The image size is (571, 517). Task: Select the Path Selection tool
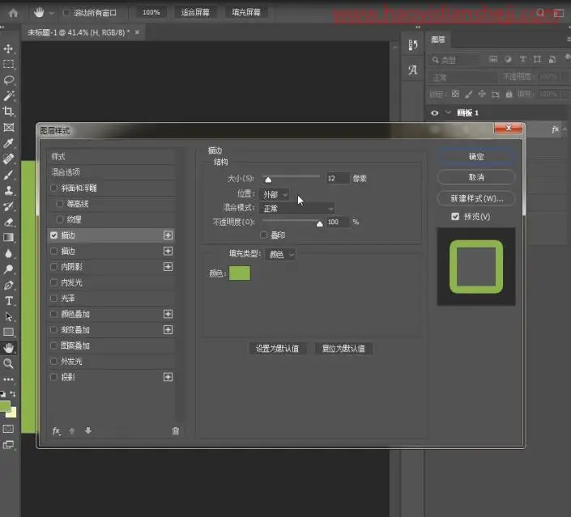pyautogui.click(x=8, y=316)
